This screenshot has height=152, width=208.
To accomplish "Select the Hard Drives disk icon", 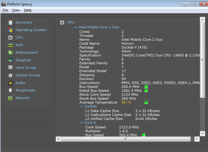I will click(10, 68).
